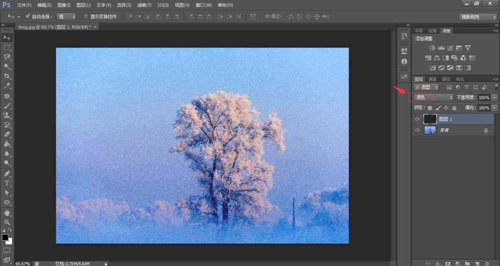The height and width of the screenshot is (266, 500).
Task: Toggle the 自动选择 checkbox
Action: pyautogui.click(x=27, y=17)
